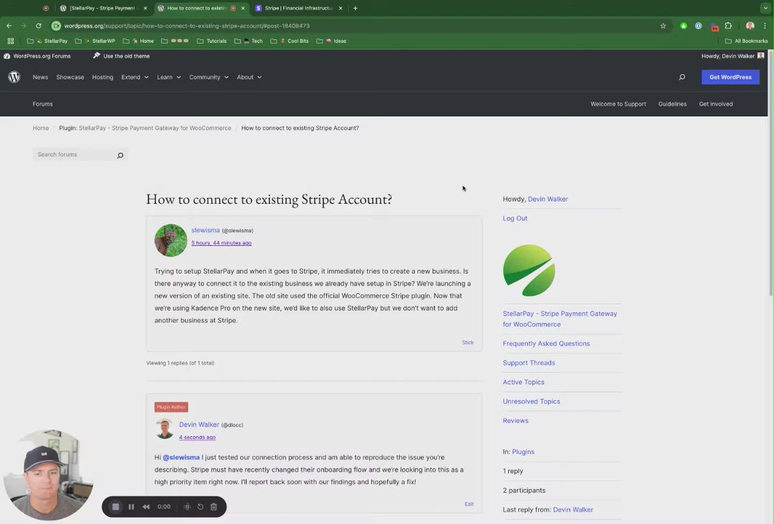The image size is (774, 524).
Task: Open the Forums section link
Action: 42,104
